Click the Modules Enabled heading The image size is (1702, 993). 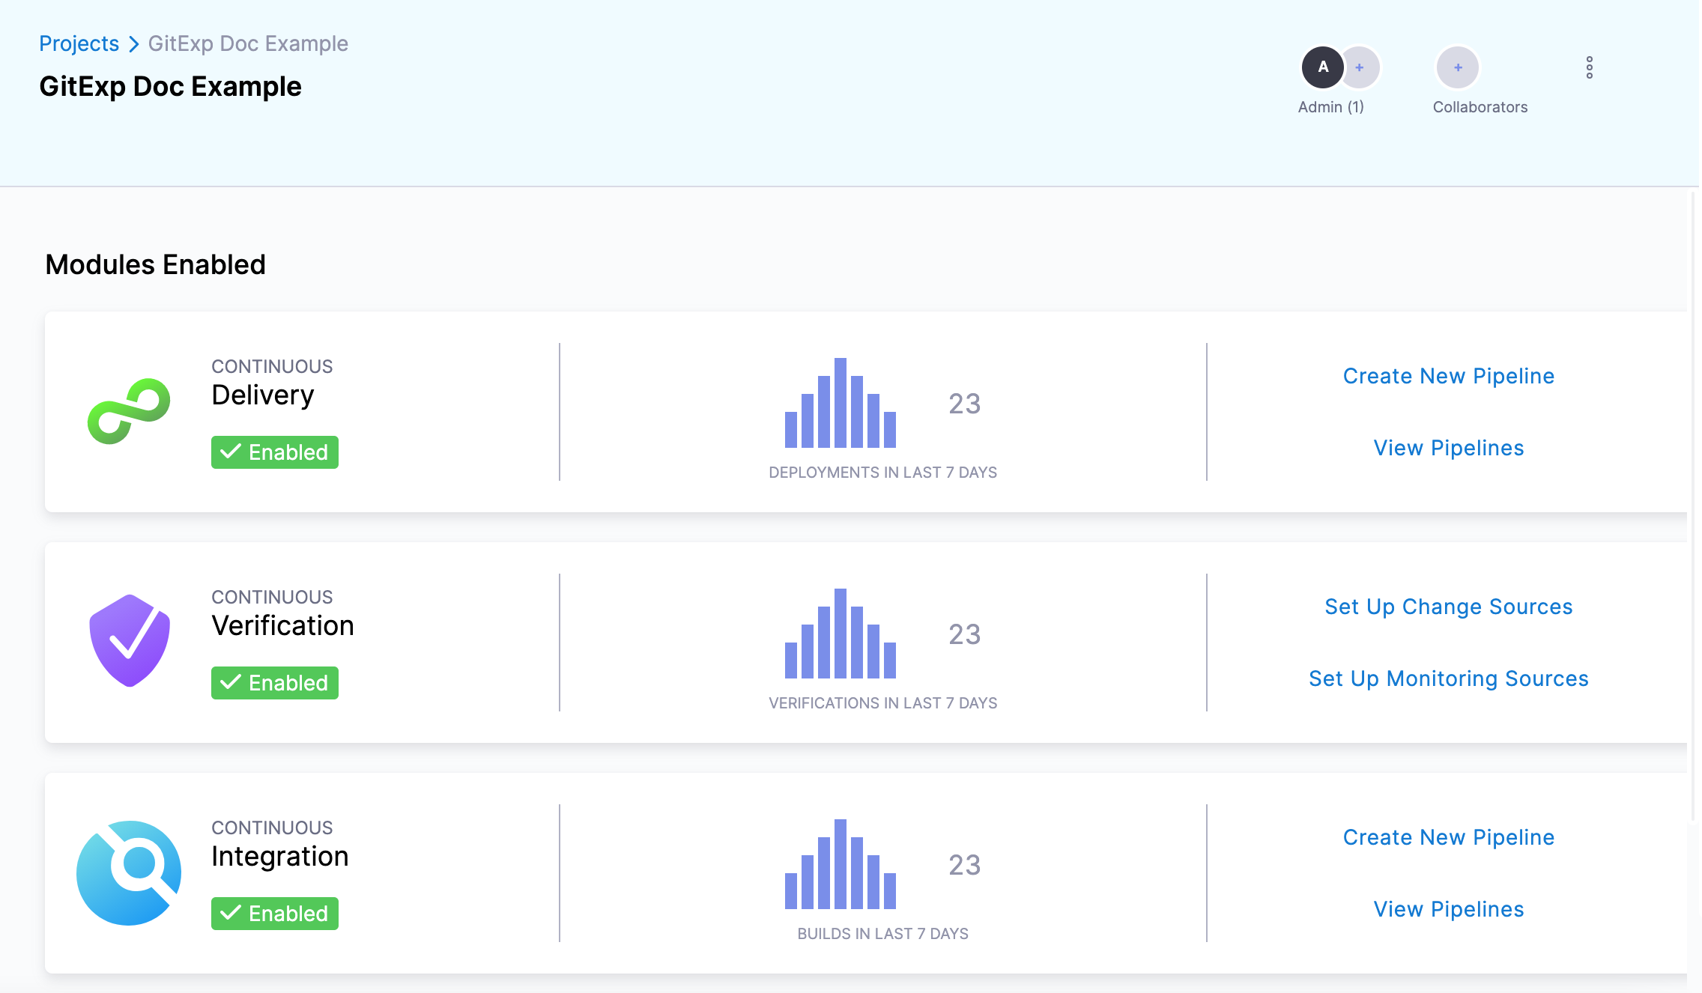coord(155,264)
